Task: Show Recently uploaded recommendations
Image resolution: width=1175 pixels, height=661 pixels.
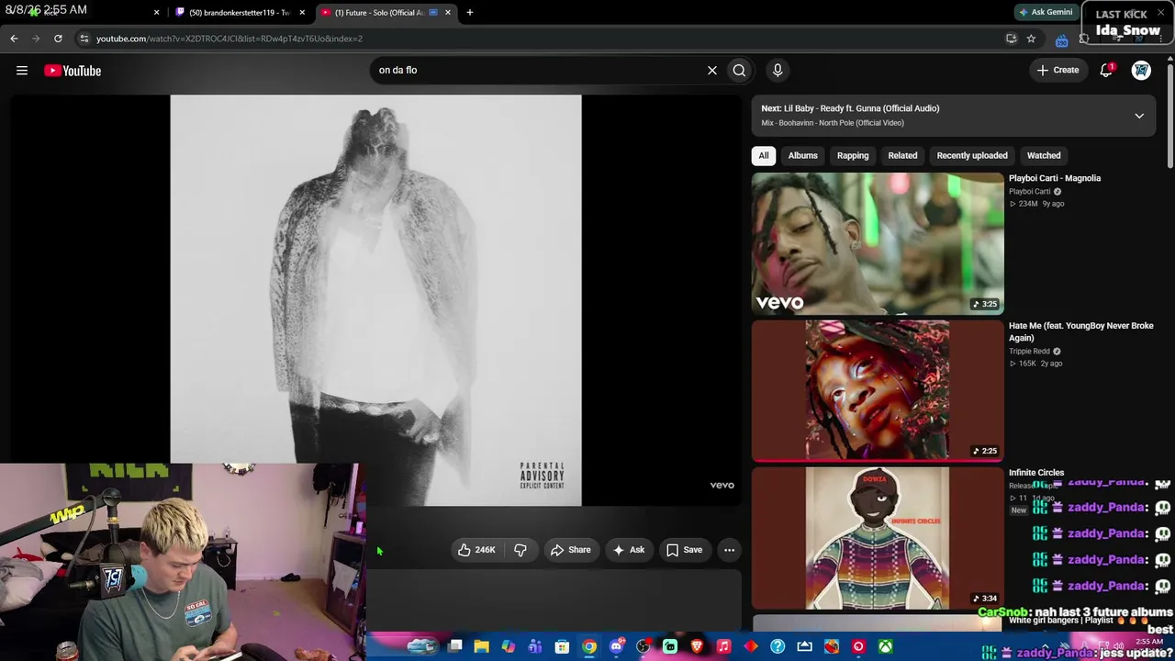Action: 972,155
